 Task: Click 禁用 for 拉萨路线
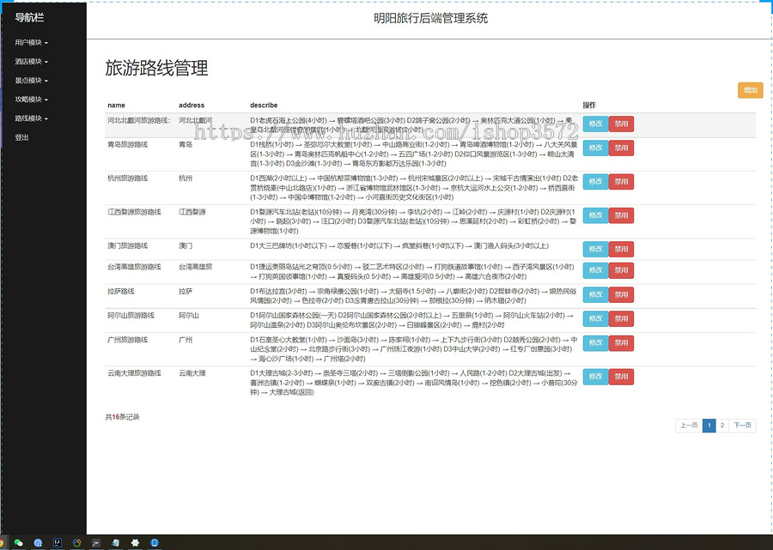coord(621,294)
